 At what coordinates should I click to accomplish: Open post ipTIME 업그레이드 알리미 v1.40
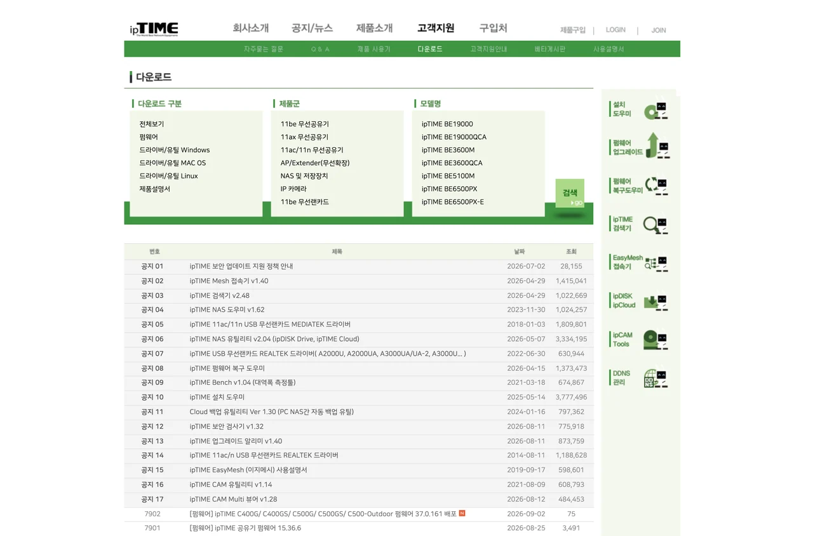tap(236, 441)
